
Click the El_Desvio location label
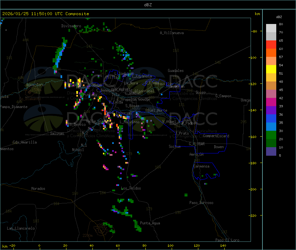pos(77,125)
